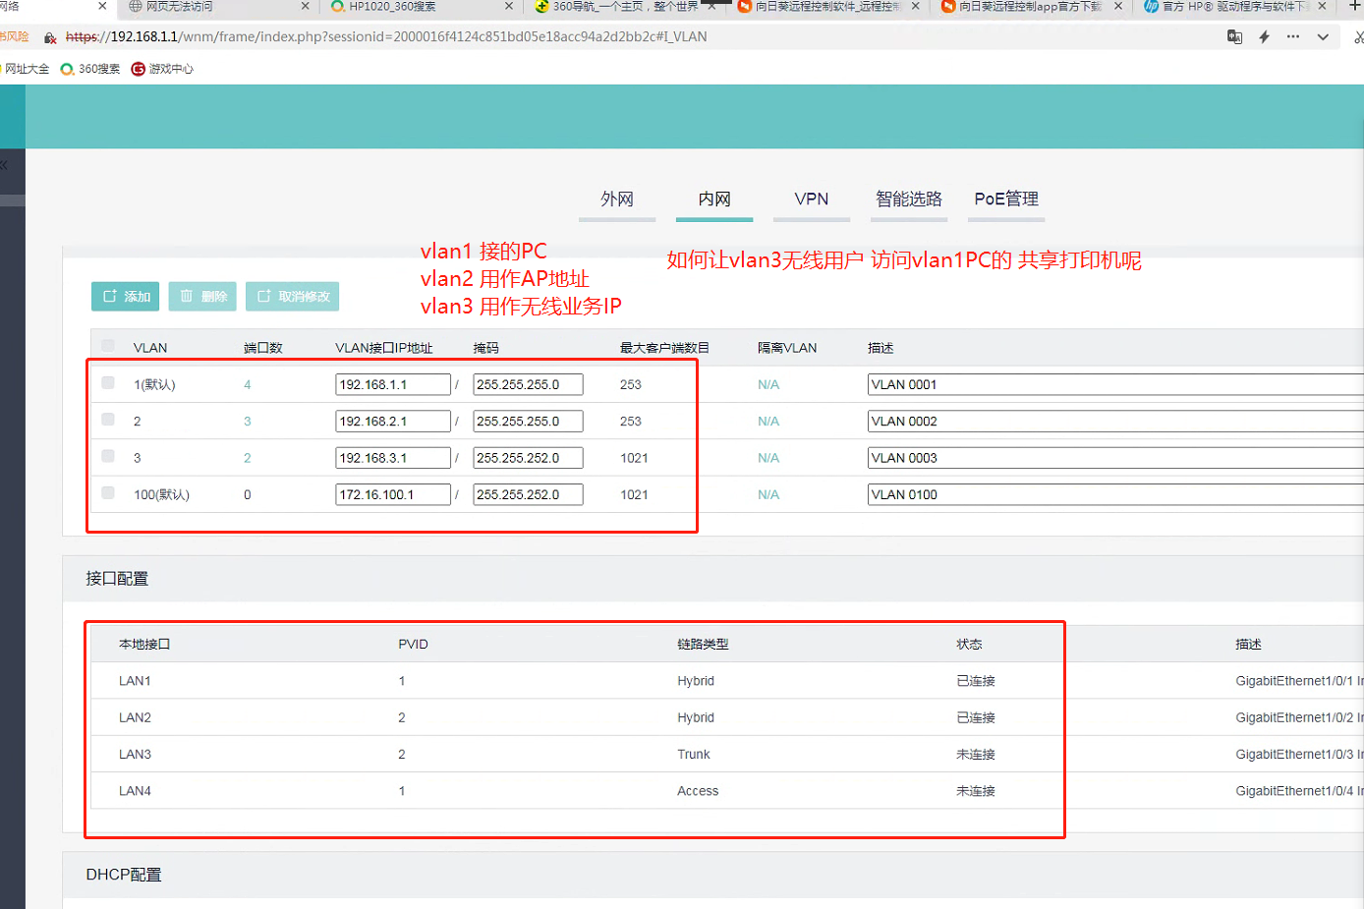Switch to the 向日葵远程控制app官方下载 tab
This screenshot has width=1364, height=909.
[1031, 7]
